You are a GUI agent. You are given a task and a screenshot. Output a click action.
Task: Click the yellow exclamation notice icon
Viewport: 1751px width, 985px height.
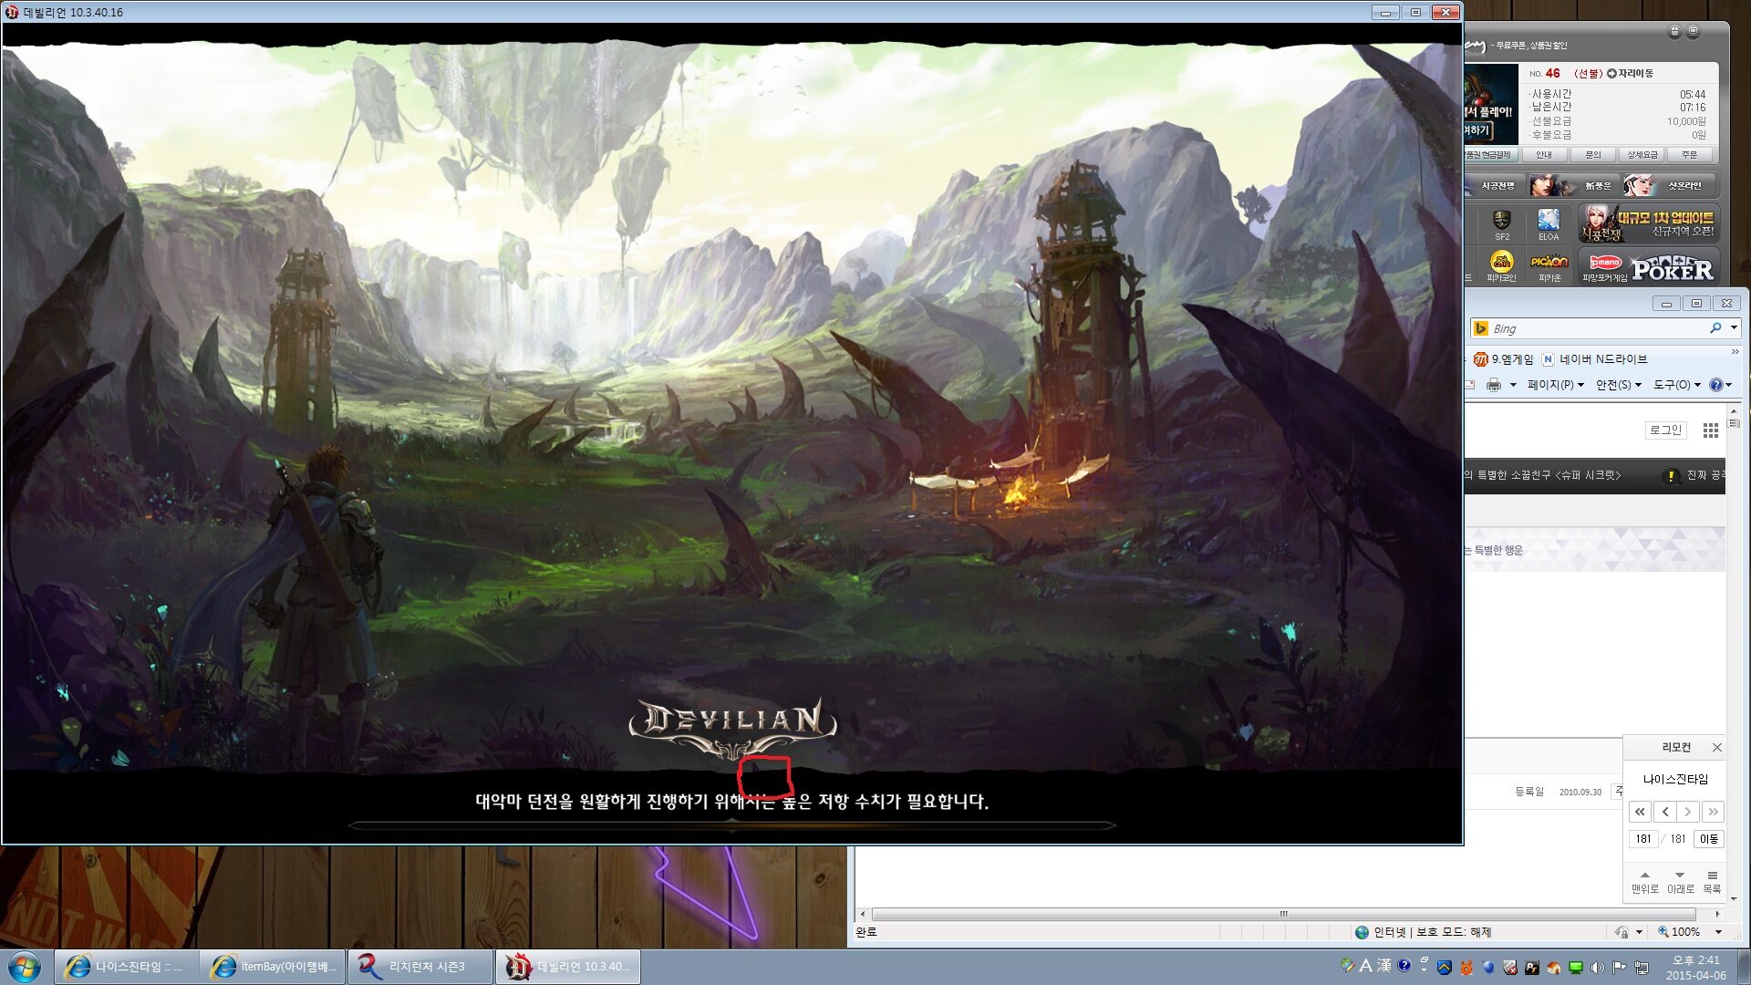coord(1671,476)
